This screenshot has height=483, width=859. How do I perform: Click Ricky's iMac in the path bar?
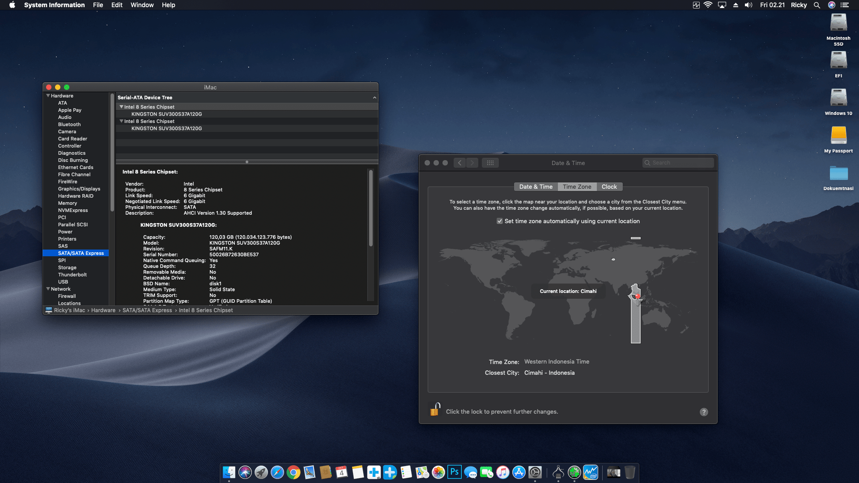click(69, 310)
